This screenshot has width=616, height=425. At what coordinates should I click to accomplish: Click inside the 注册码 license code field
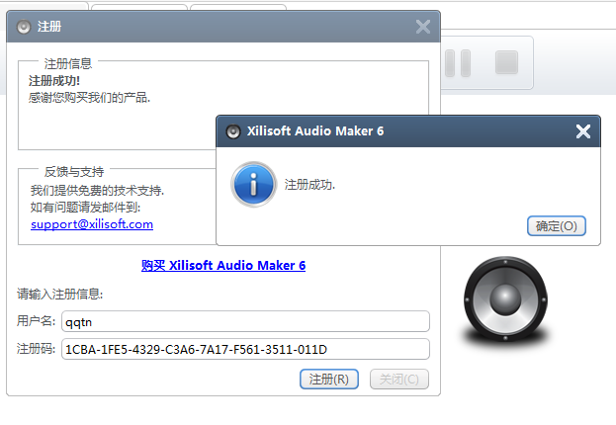click(x=244, y=349)
